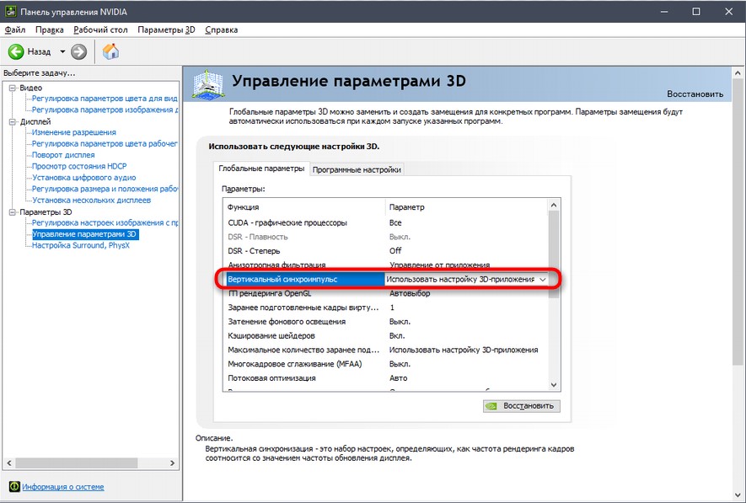This screenshot has width=746, height=503.
Task: Open Поворот дисплея task
Action: tap(63, 155)
